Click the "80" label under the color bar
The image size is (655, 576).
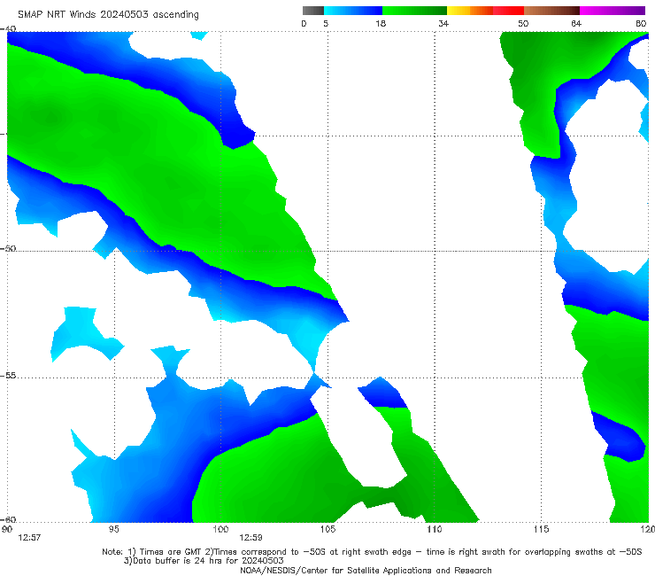click(x=641, y=23)
